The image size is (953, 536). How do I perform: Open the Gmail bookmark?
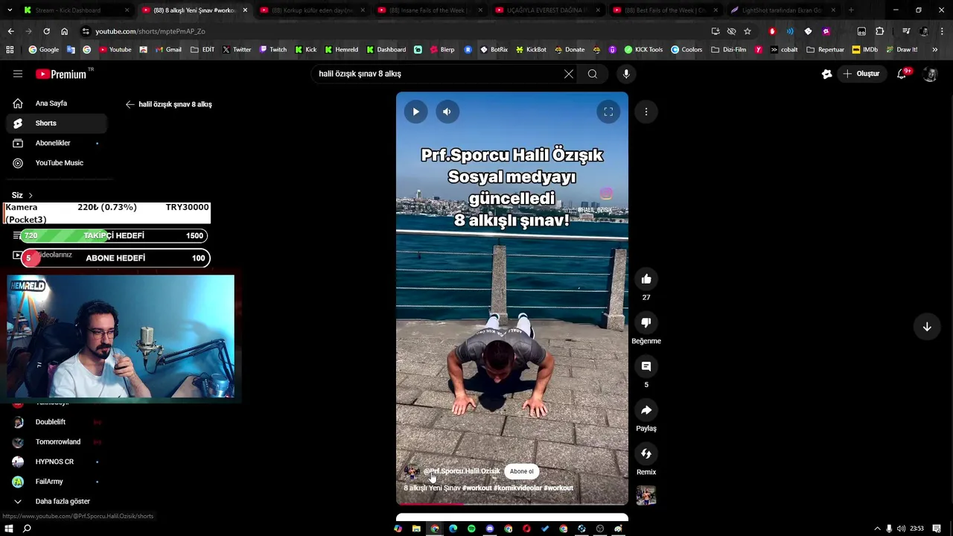[x=168, y=50]
